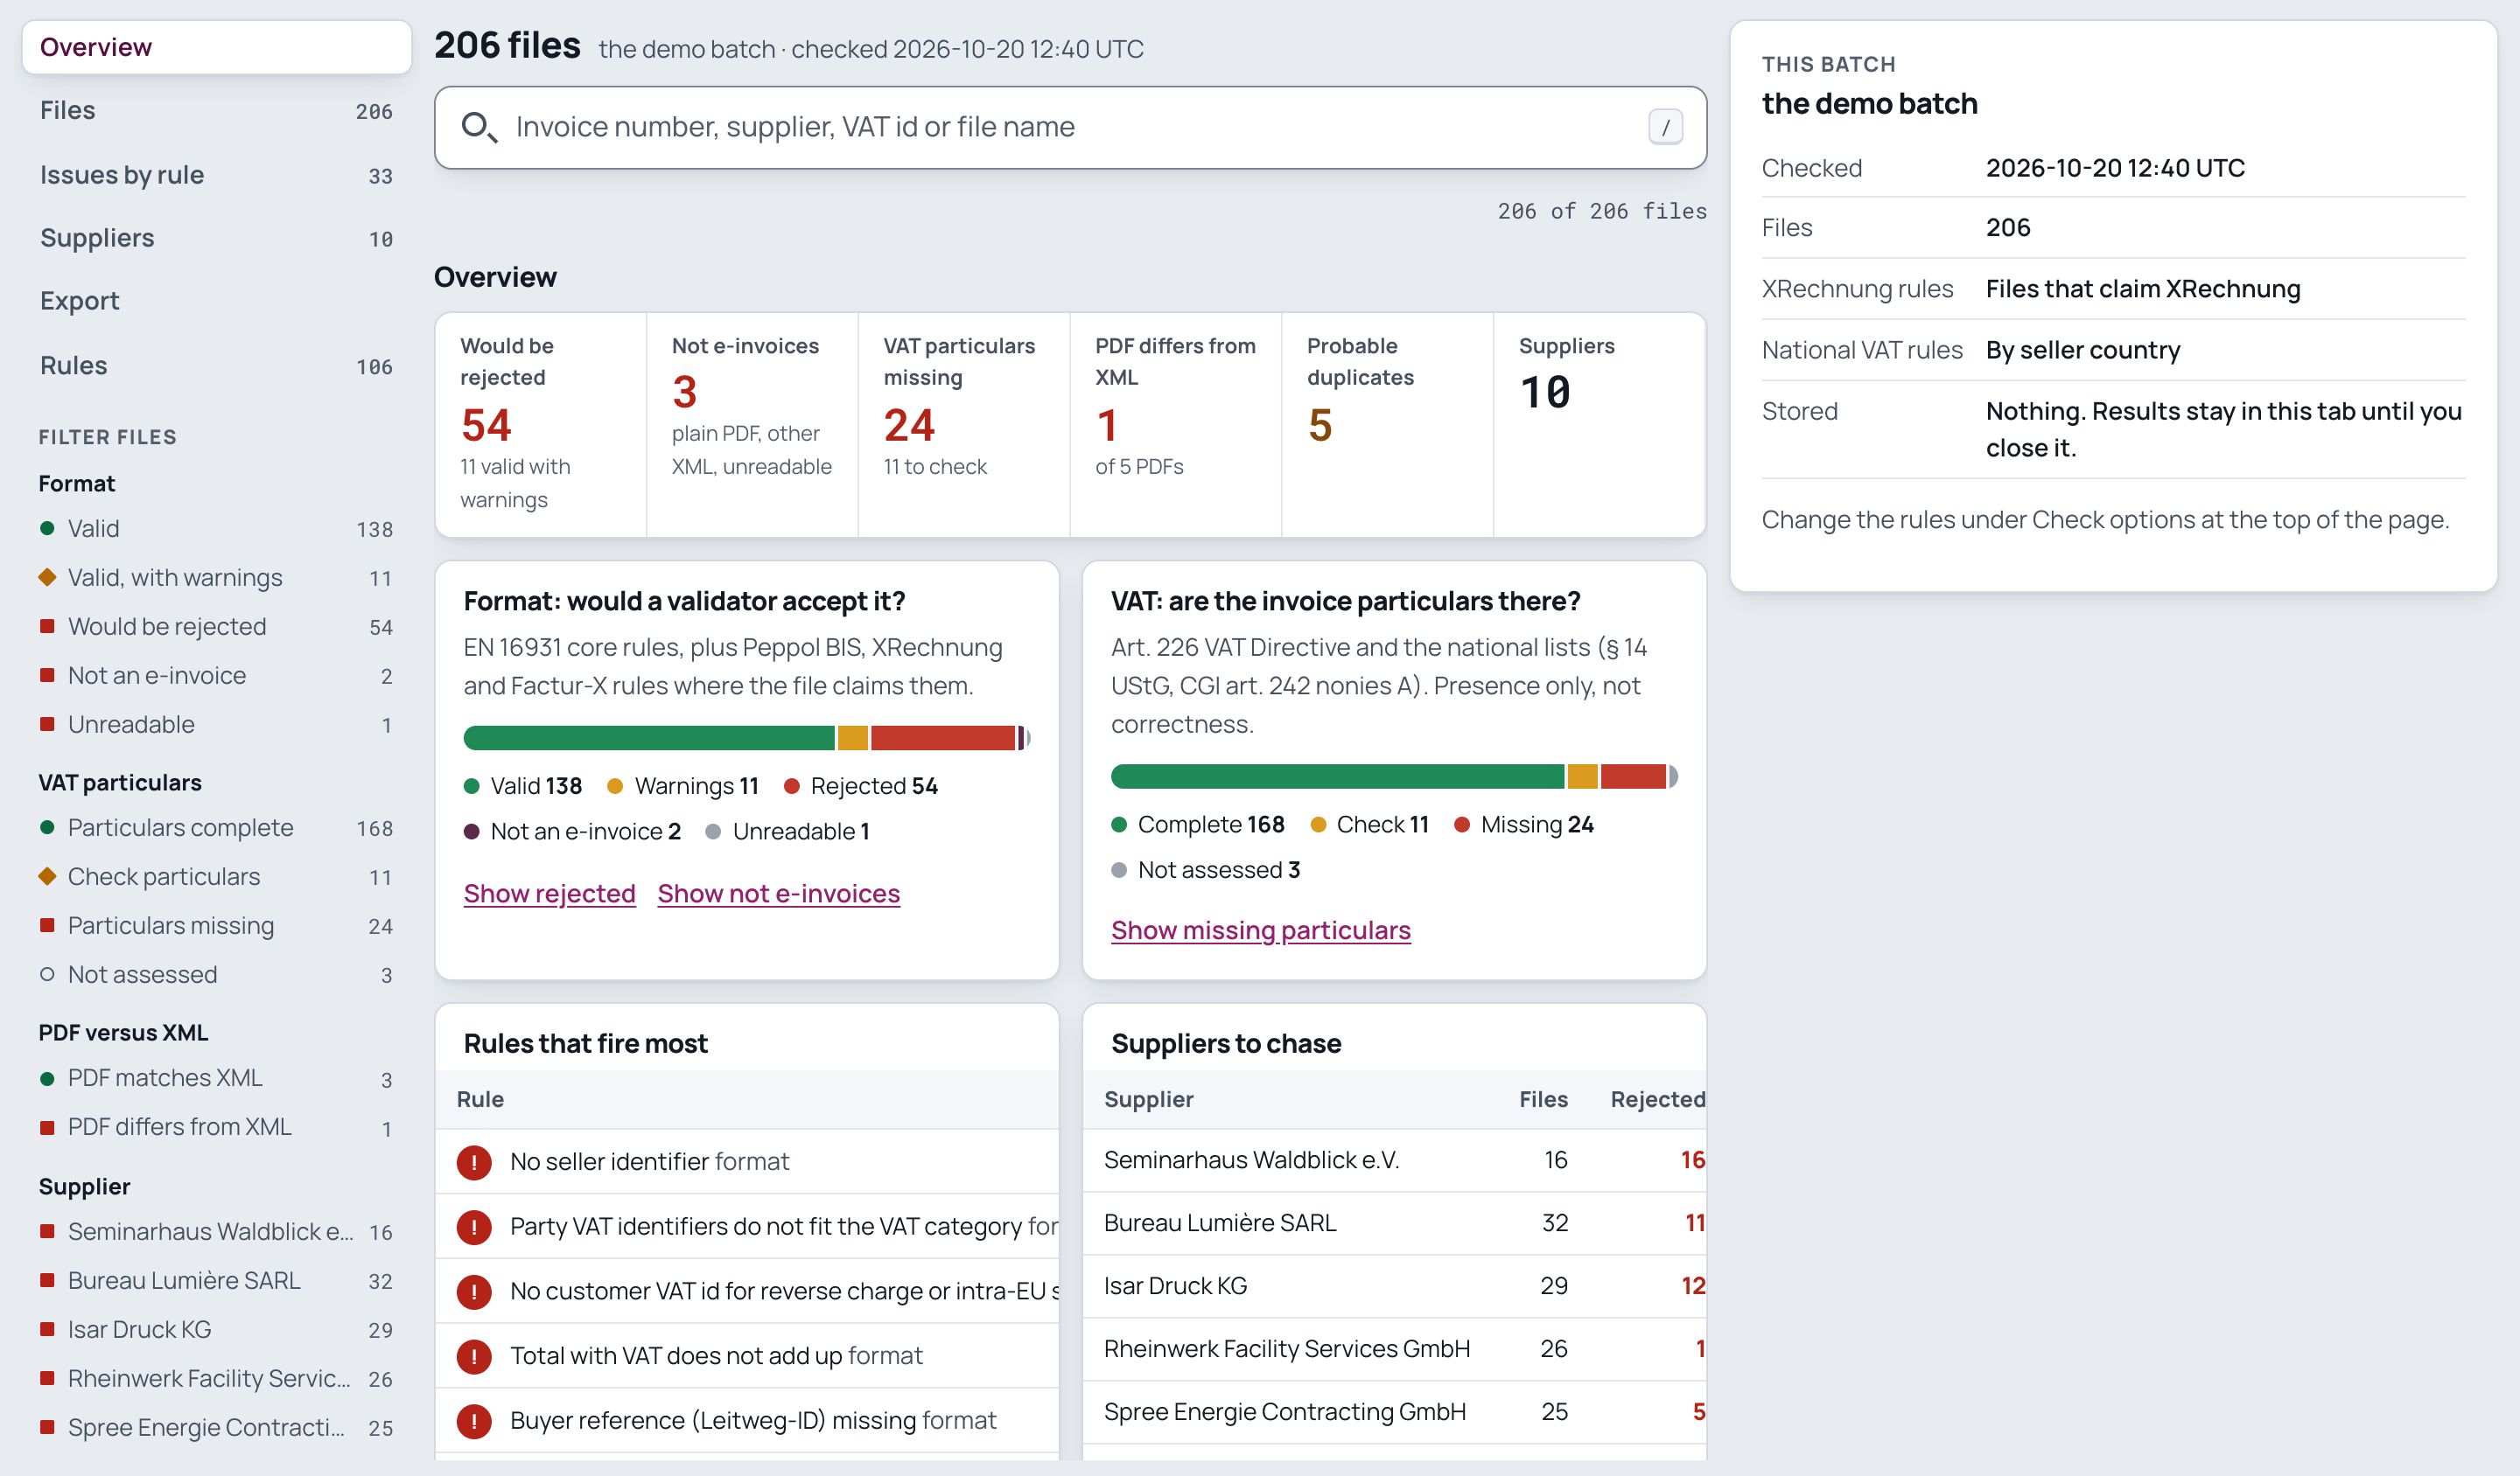
Task: Click alert icon beside No customer VAT id
Action: [x=474, y=1291]
